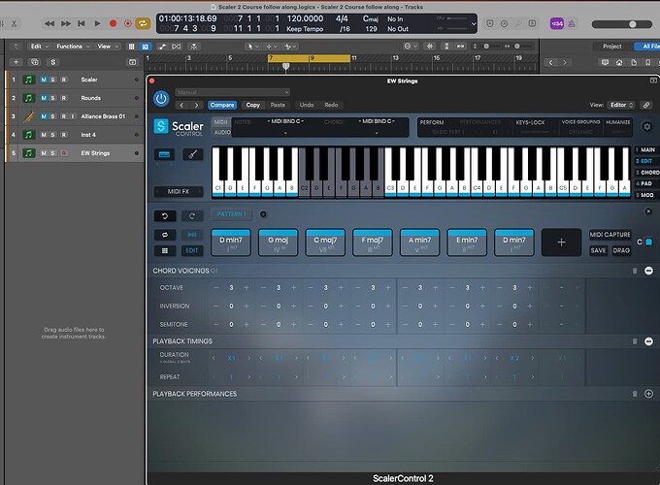Screen dimensions: 660x485
Task: Mute the Inst 4 track
Action: coord(44,135)
